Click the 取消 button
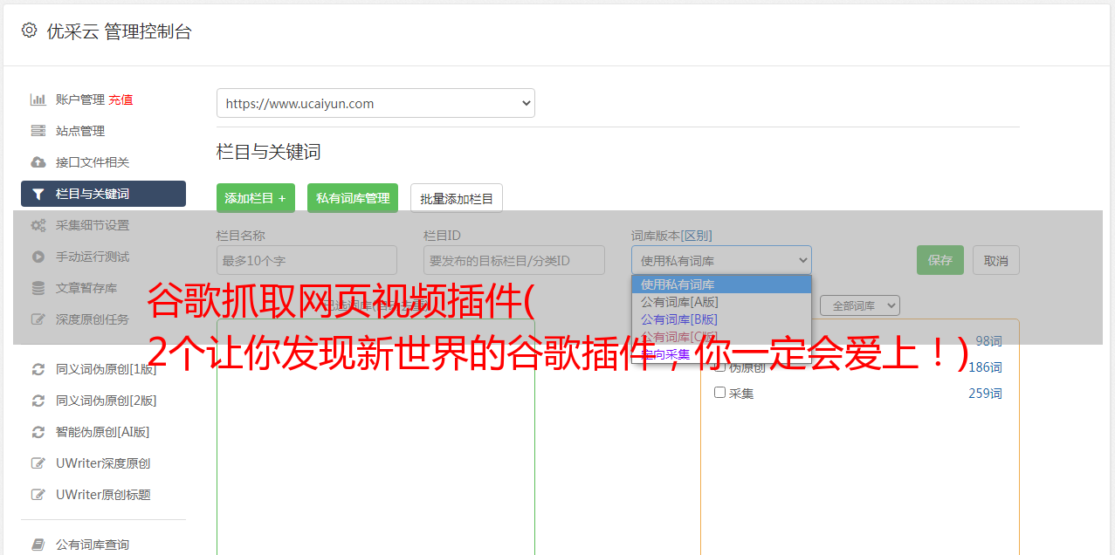The height and width of the screenshot is (555, 1115). [x=996, y=260]
